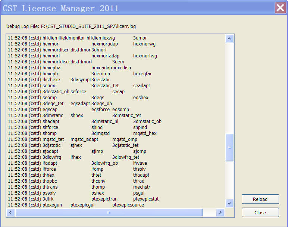The height and width of the screenshot is (227, 288).
Task: Click the 'seomp' entry
Action: coord(49,98)
